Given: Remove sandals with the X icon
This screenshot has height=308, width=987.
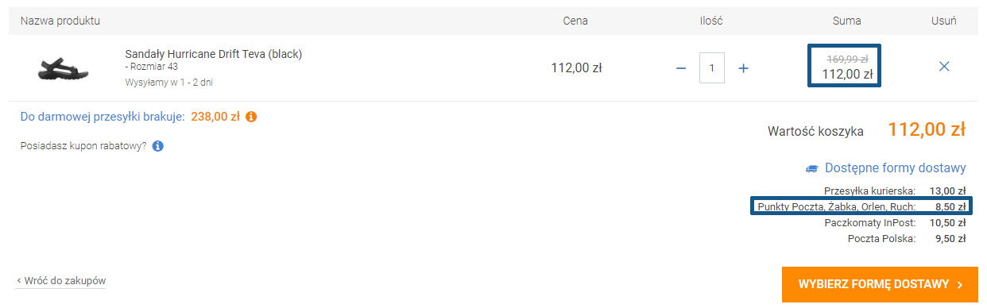Looking at the screenshot, I should [x=944, y=67].
